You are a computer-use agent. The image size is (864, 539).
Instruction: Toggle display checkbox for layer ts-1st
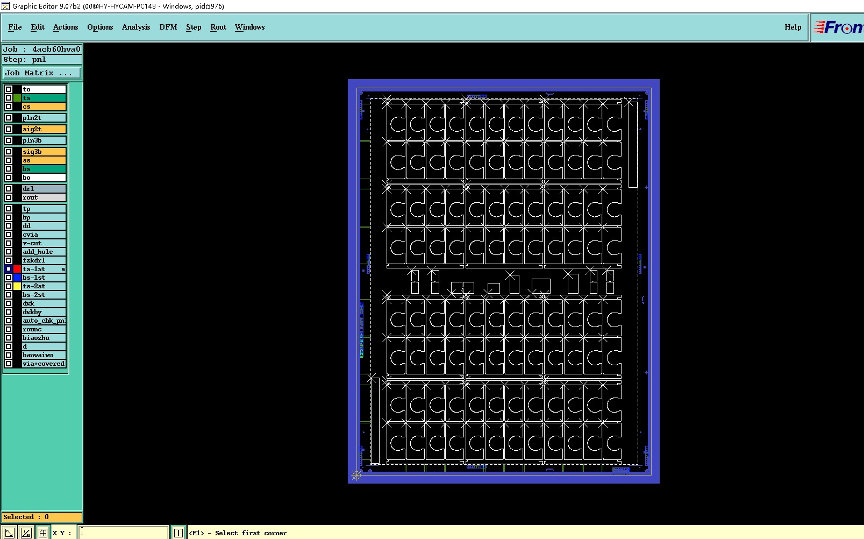[x=9, y=269]
